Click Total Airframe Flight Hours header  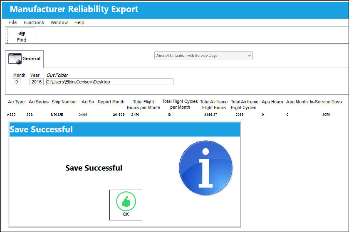click(214, 105)
